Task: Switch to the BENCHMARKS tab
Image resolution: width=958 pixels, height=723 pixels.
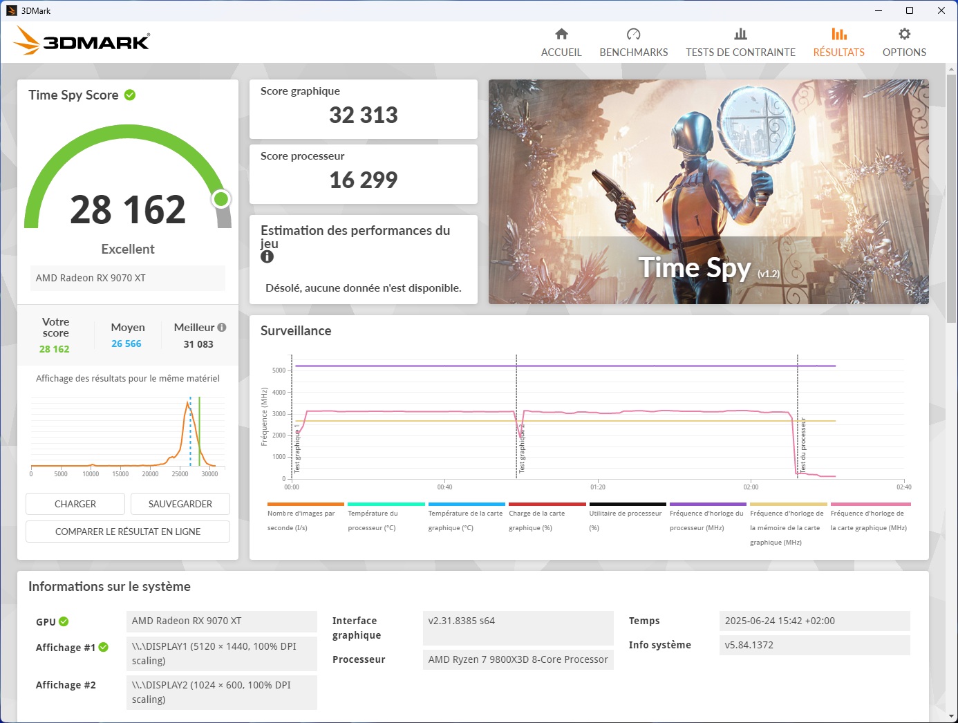Action: (x=634, y=43)
